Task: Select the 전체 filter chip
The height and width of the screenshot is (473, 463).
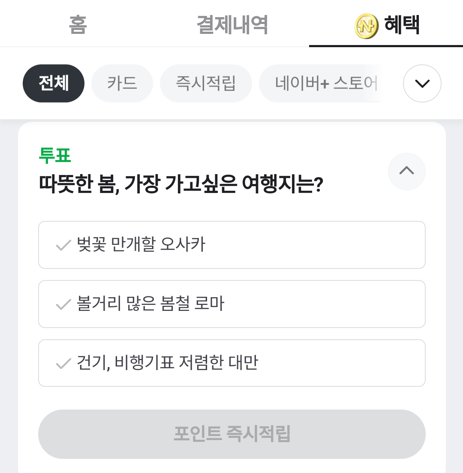Action: point(54,84)
